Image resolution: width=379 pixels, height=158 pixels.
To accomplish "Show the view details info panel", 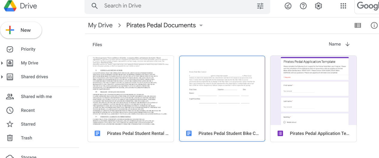I will point(374,25).
